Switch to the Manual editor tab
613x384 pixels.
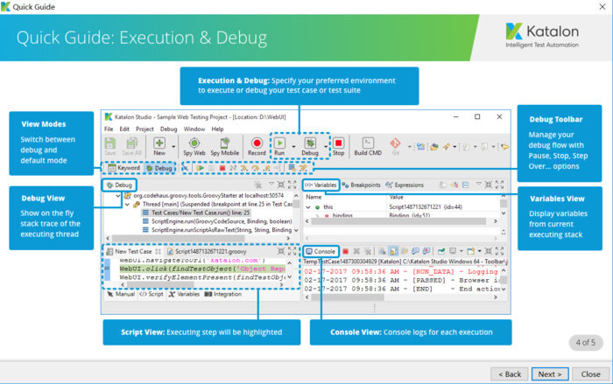click(121, 294)
